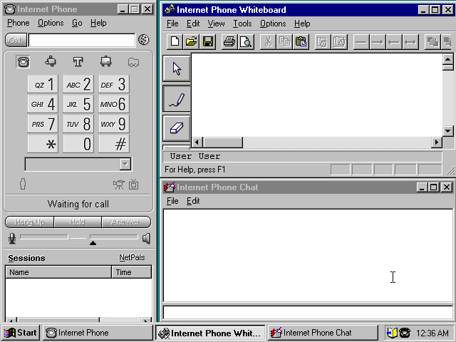Switch to Internet Phone Chat taskbar button
Screen dimensions: 456x342
tap(323, 333)
